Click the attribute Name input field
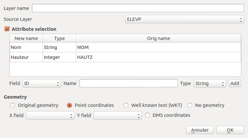Screen dimensions: 248x138 point(128,83)
